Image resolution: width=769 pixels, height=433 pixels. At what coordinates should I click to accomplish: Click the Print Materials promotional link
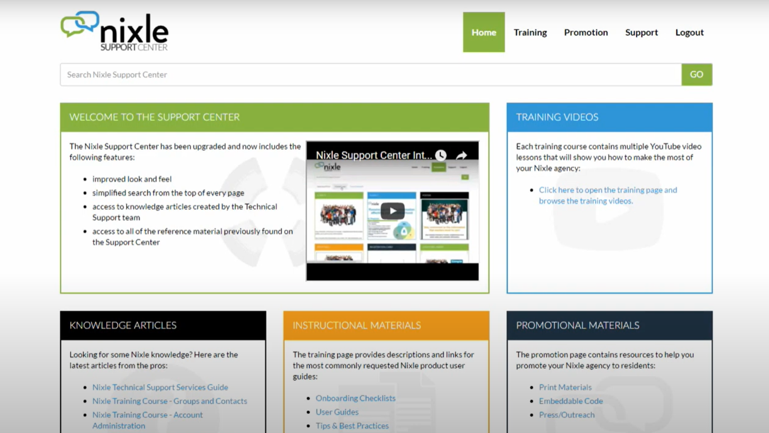(x=565, y=387)
